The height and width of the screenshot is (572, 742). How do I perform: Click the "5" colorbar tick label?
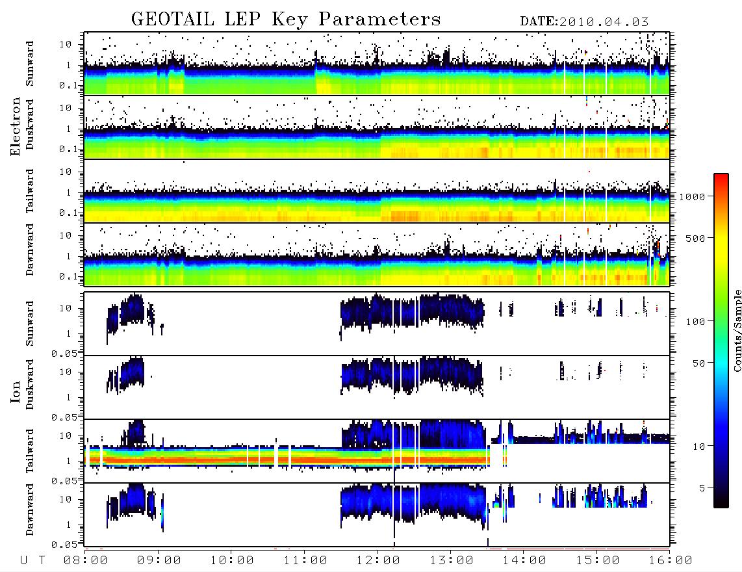click(x=702, y=488)
